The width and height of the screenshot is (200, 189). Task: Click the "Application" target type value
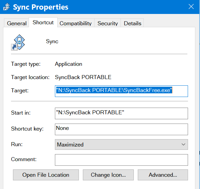coord(69,64)
